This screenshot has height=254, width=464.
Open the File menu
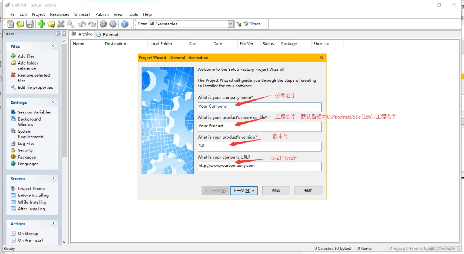tap(11, 14)
